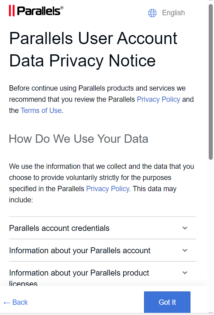Go back using the Back link
The width and height of the screenshot is (214, 315).
[20, 302]
